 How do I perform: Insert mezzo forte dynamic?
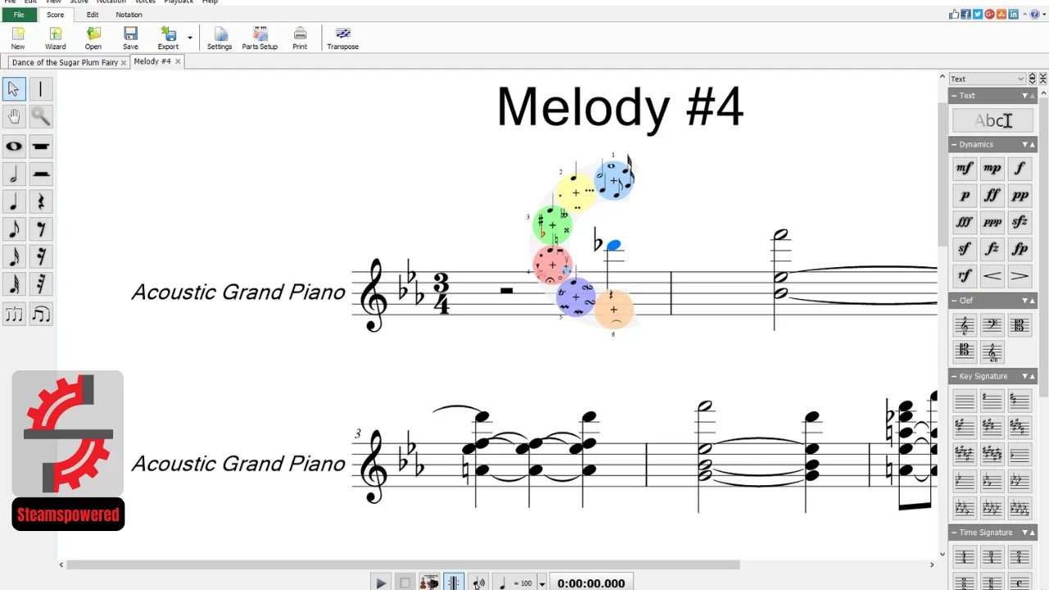coord(965,169)
